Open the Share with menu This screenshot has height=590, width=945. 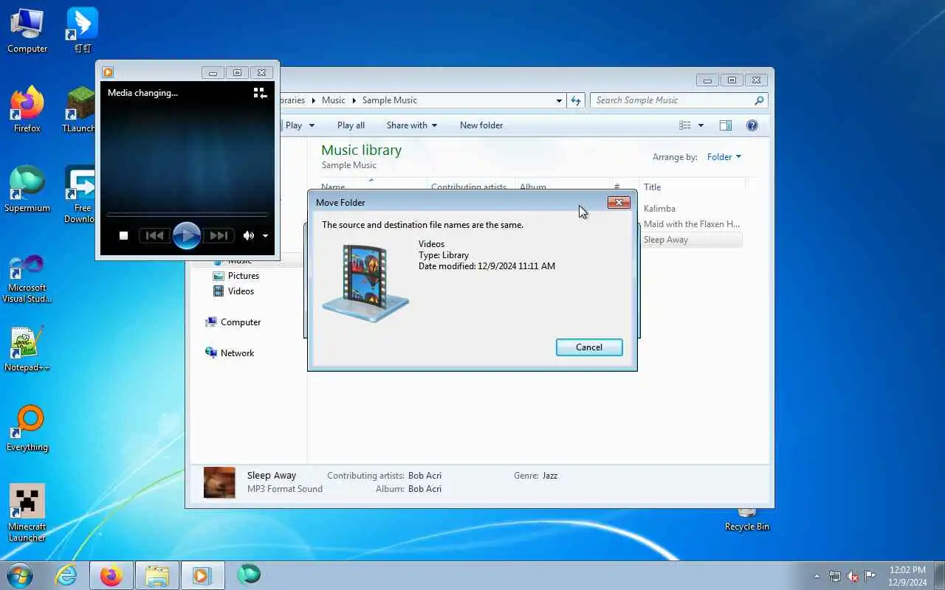(x=411, y=125)
